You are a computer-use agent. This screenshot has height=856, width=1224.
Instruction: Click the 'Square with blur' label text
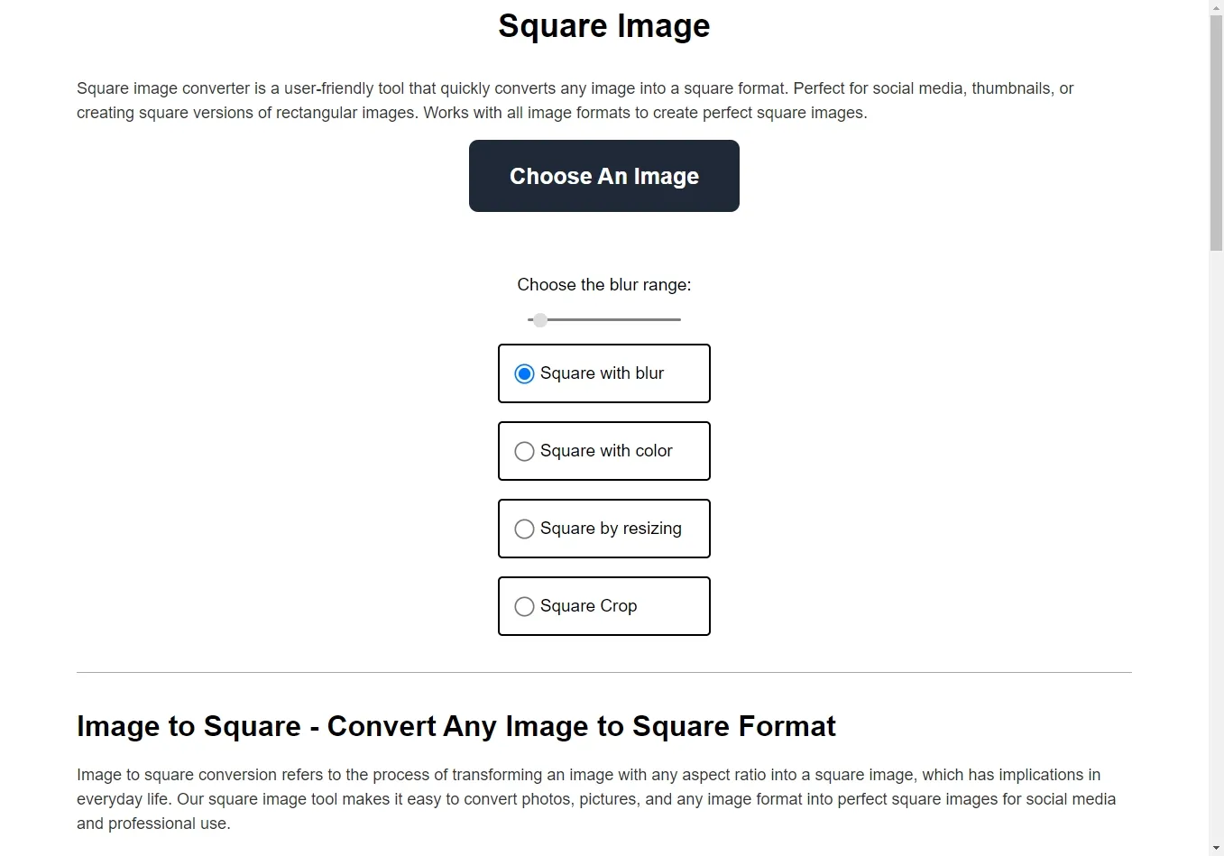[x=602, y=373]
